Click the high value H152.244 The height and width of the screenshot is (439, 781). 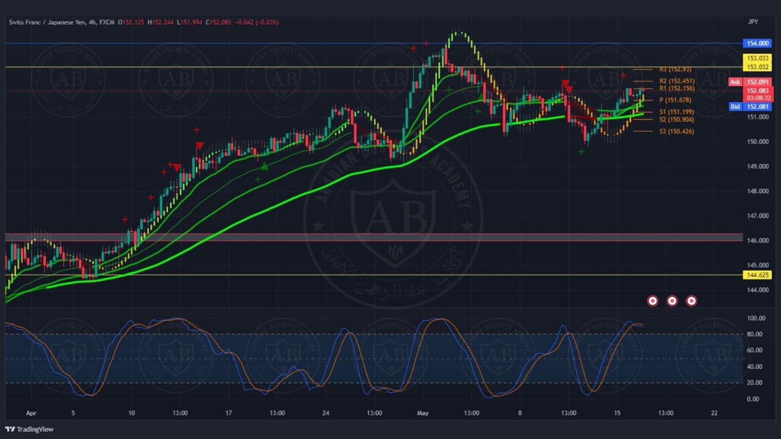point(160,22)
